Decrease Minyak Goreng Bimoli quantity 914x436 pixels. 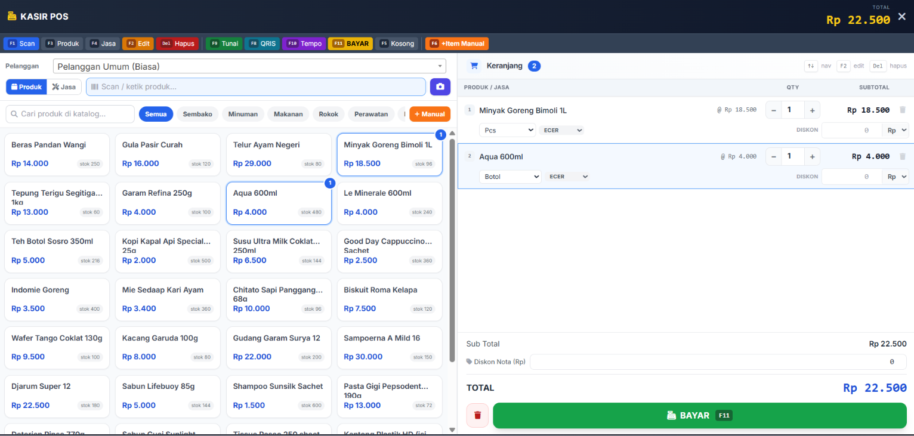(774, 110)
